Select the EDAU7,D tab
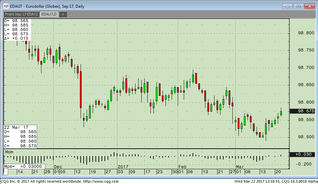Screen dimensions: 318x184 pos(49,14)
